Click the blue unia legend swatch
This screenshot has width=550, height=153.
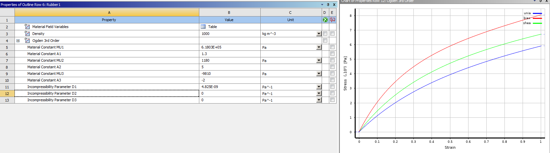537,14
